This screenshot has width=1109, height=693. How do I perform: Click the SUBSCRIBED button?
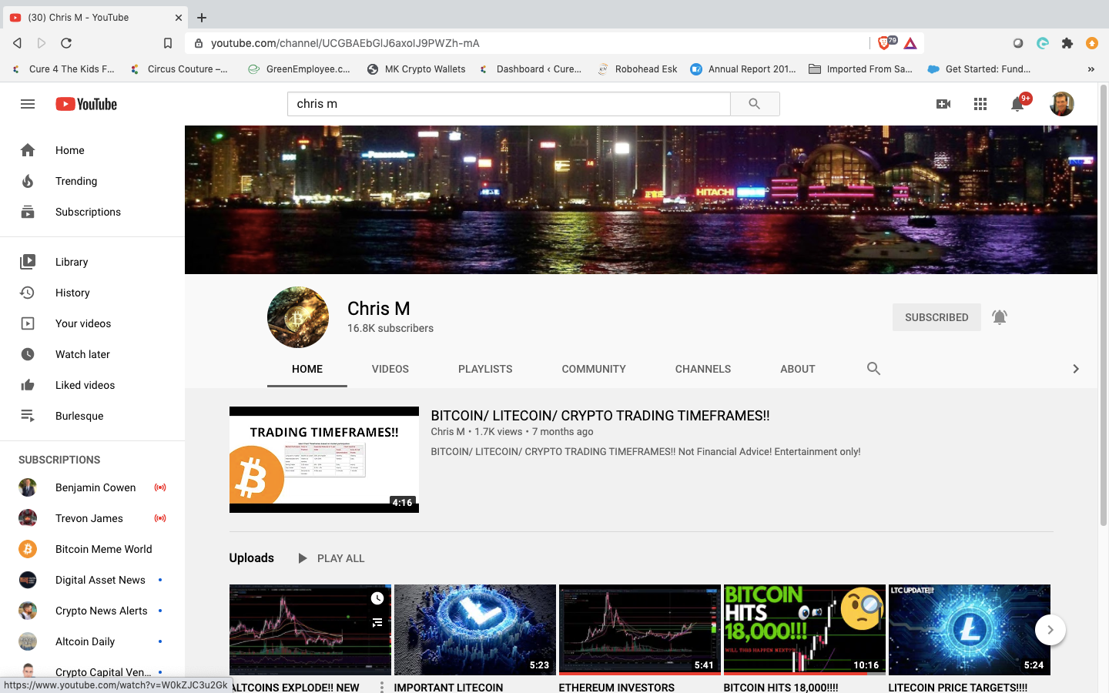click(936, 317)
